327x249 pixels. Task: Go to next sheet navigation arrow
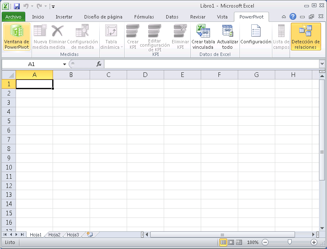coord(16,234)
